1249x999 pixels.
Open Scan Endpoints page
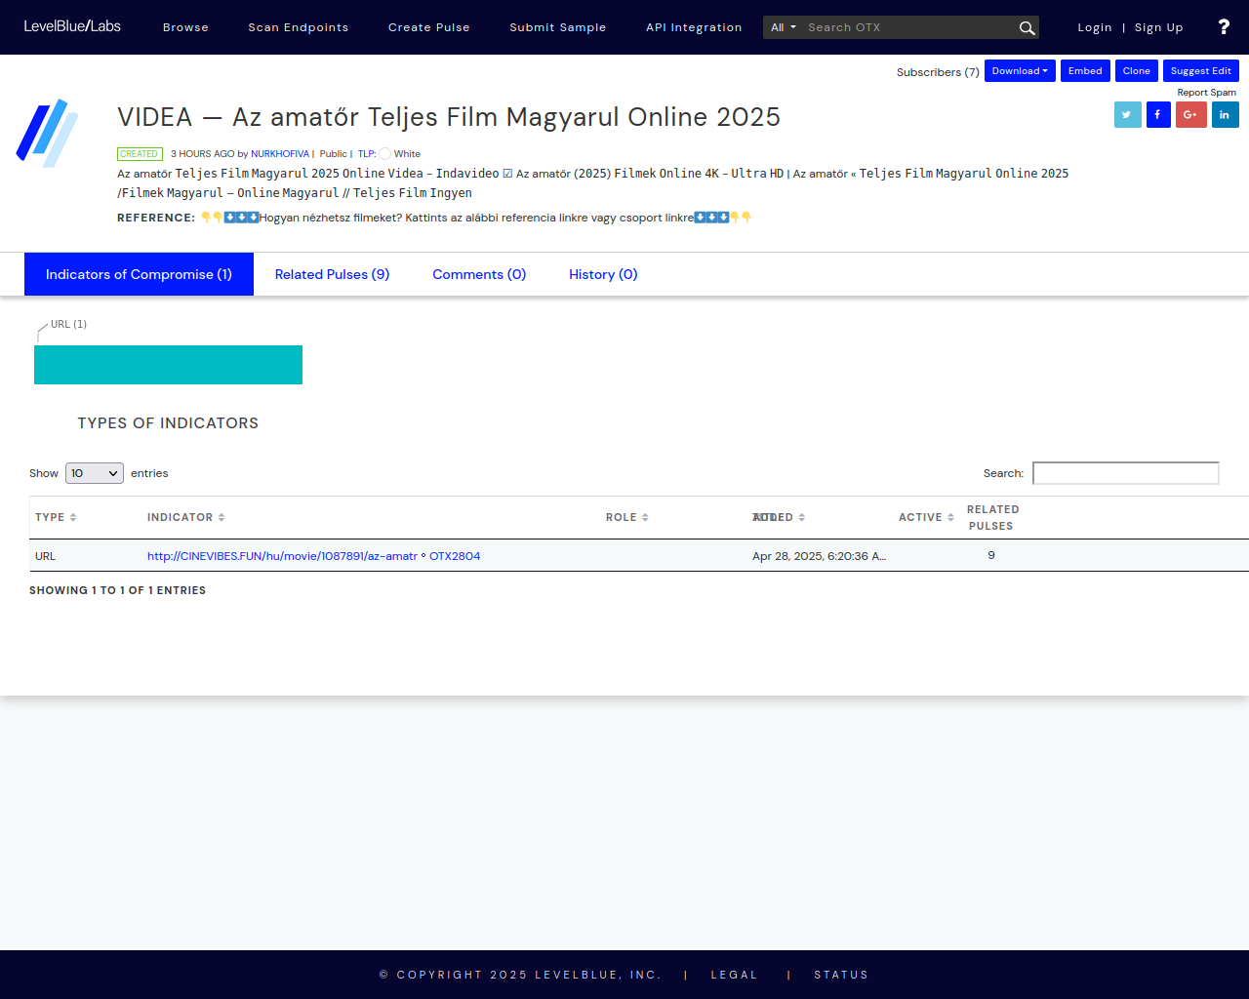pyautogui.click(x=298, y=27)
